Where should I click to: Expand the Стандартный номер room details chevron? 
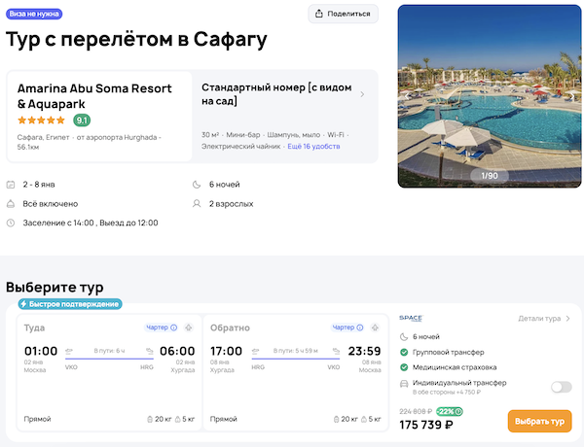(362, 94)
